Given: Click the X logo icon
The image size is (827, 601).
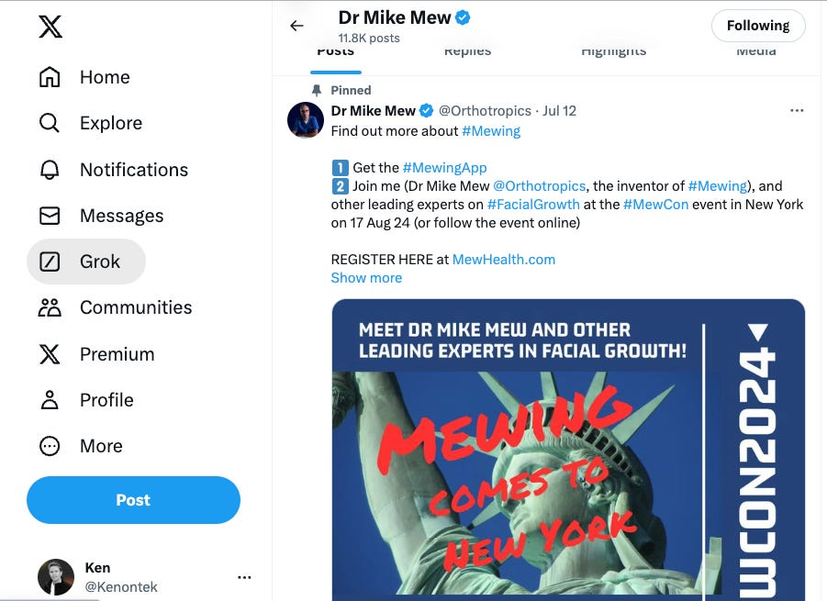Looking at the screenshot, I should click(x=50, y=28).
